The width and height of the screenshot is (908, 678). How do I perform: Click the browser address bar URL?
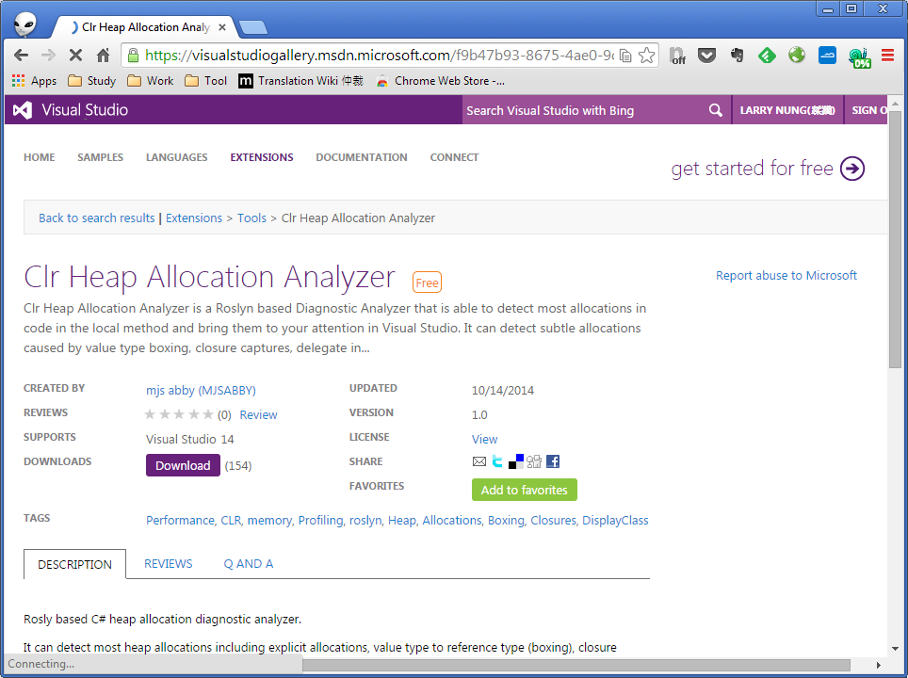click(x=380, y=56)
